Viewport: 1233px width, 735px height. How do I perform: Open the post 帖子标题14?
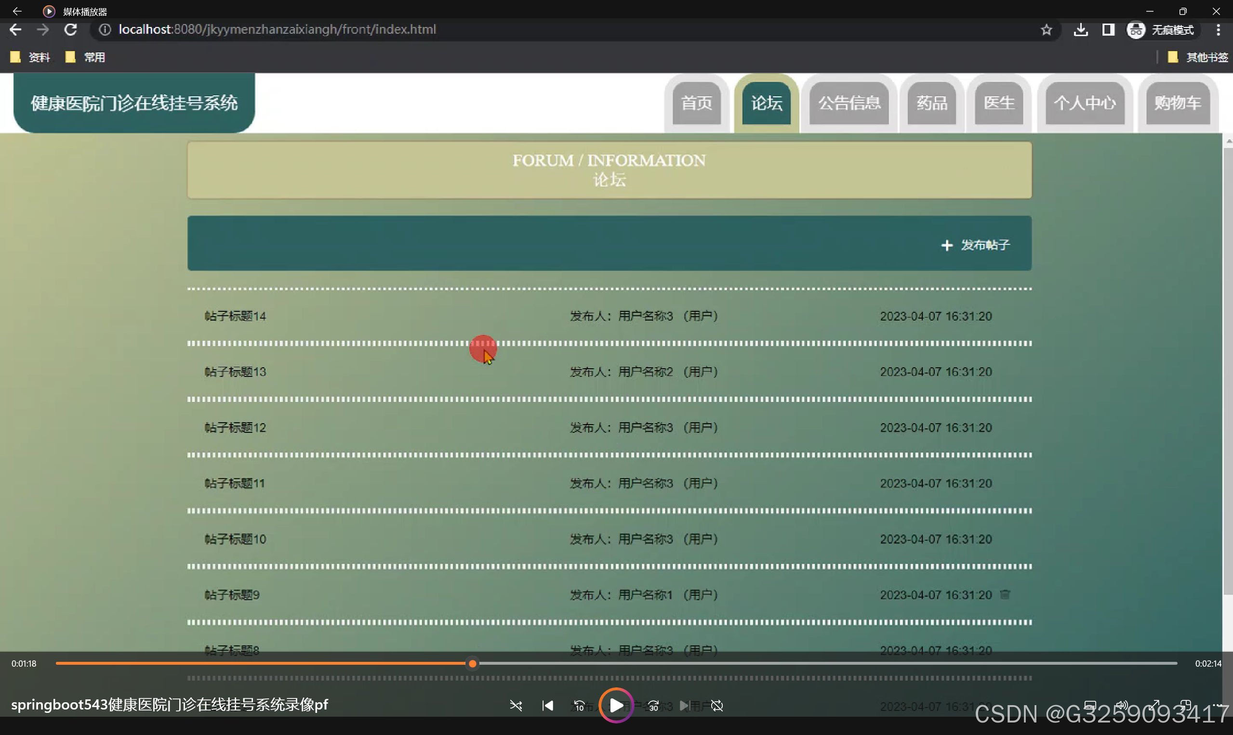235,316
